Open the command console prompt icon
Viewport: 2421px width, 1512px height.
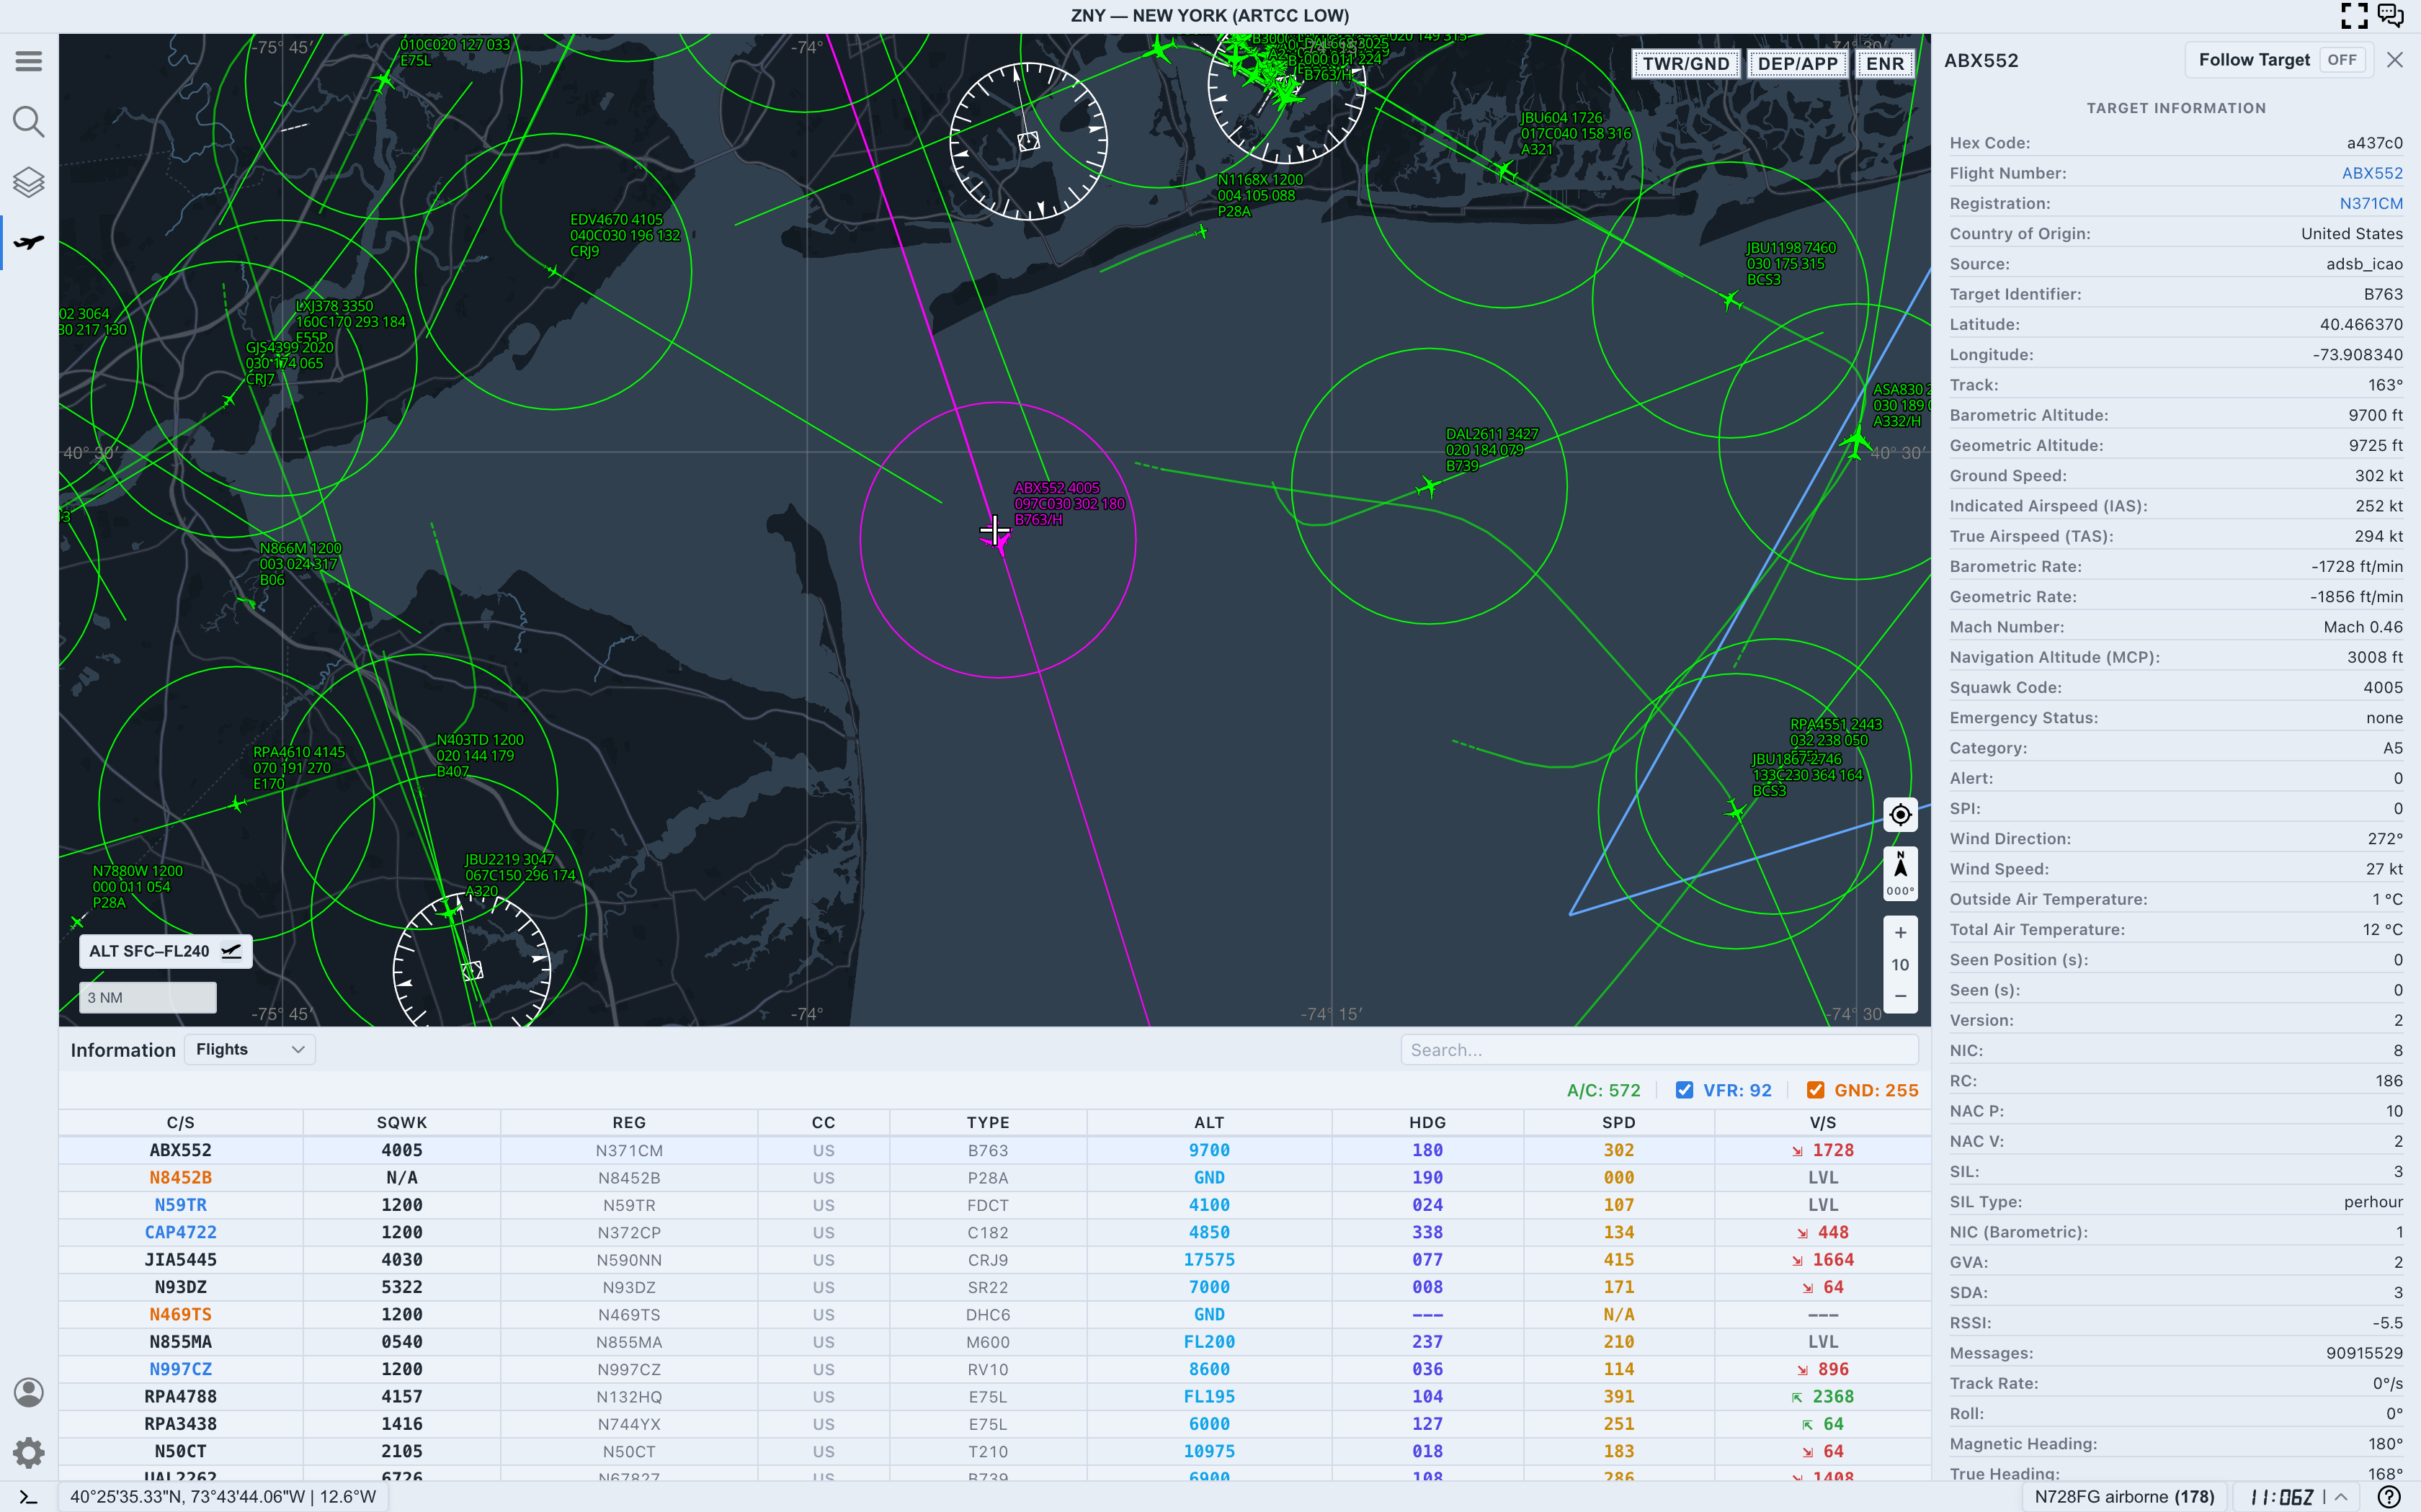click(28, 1497)
